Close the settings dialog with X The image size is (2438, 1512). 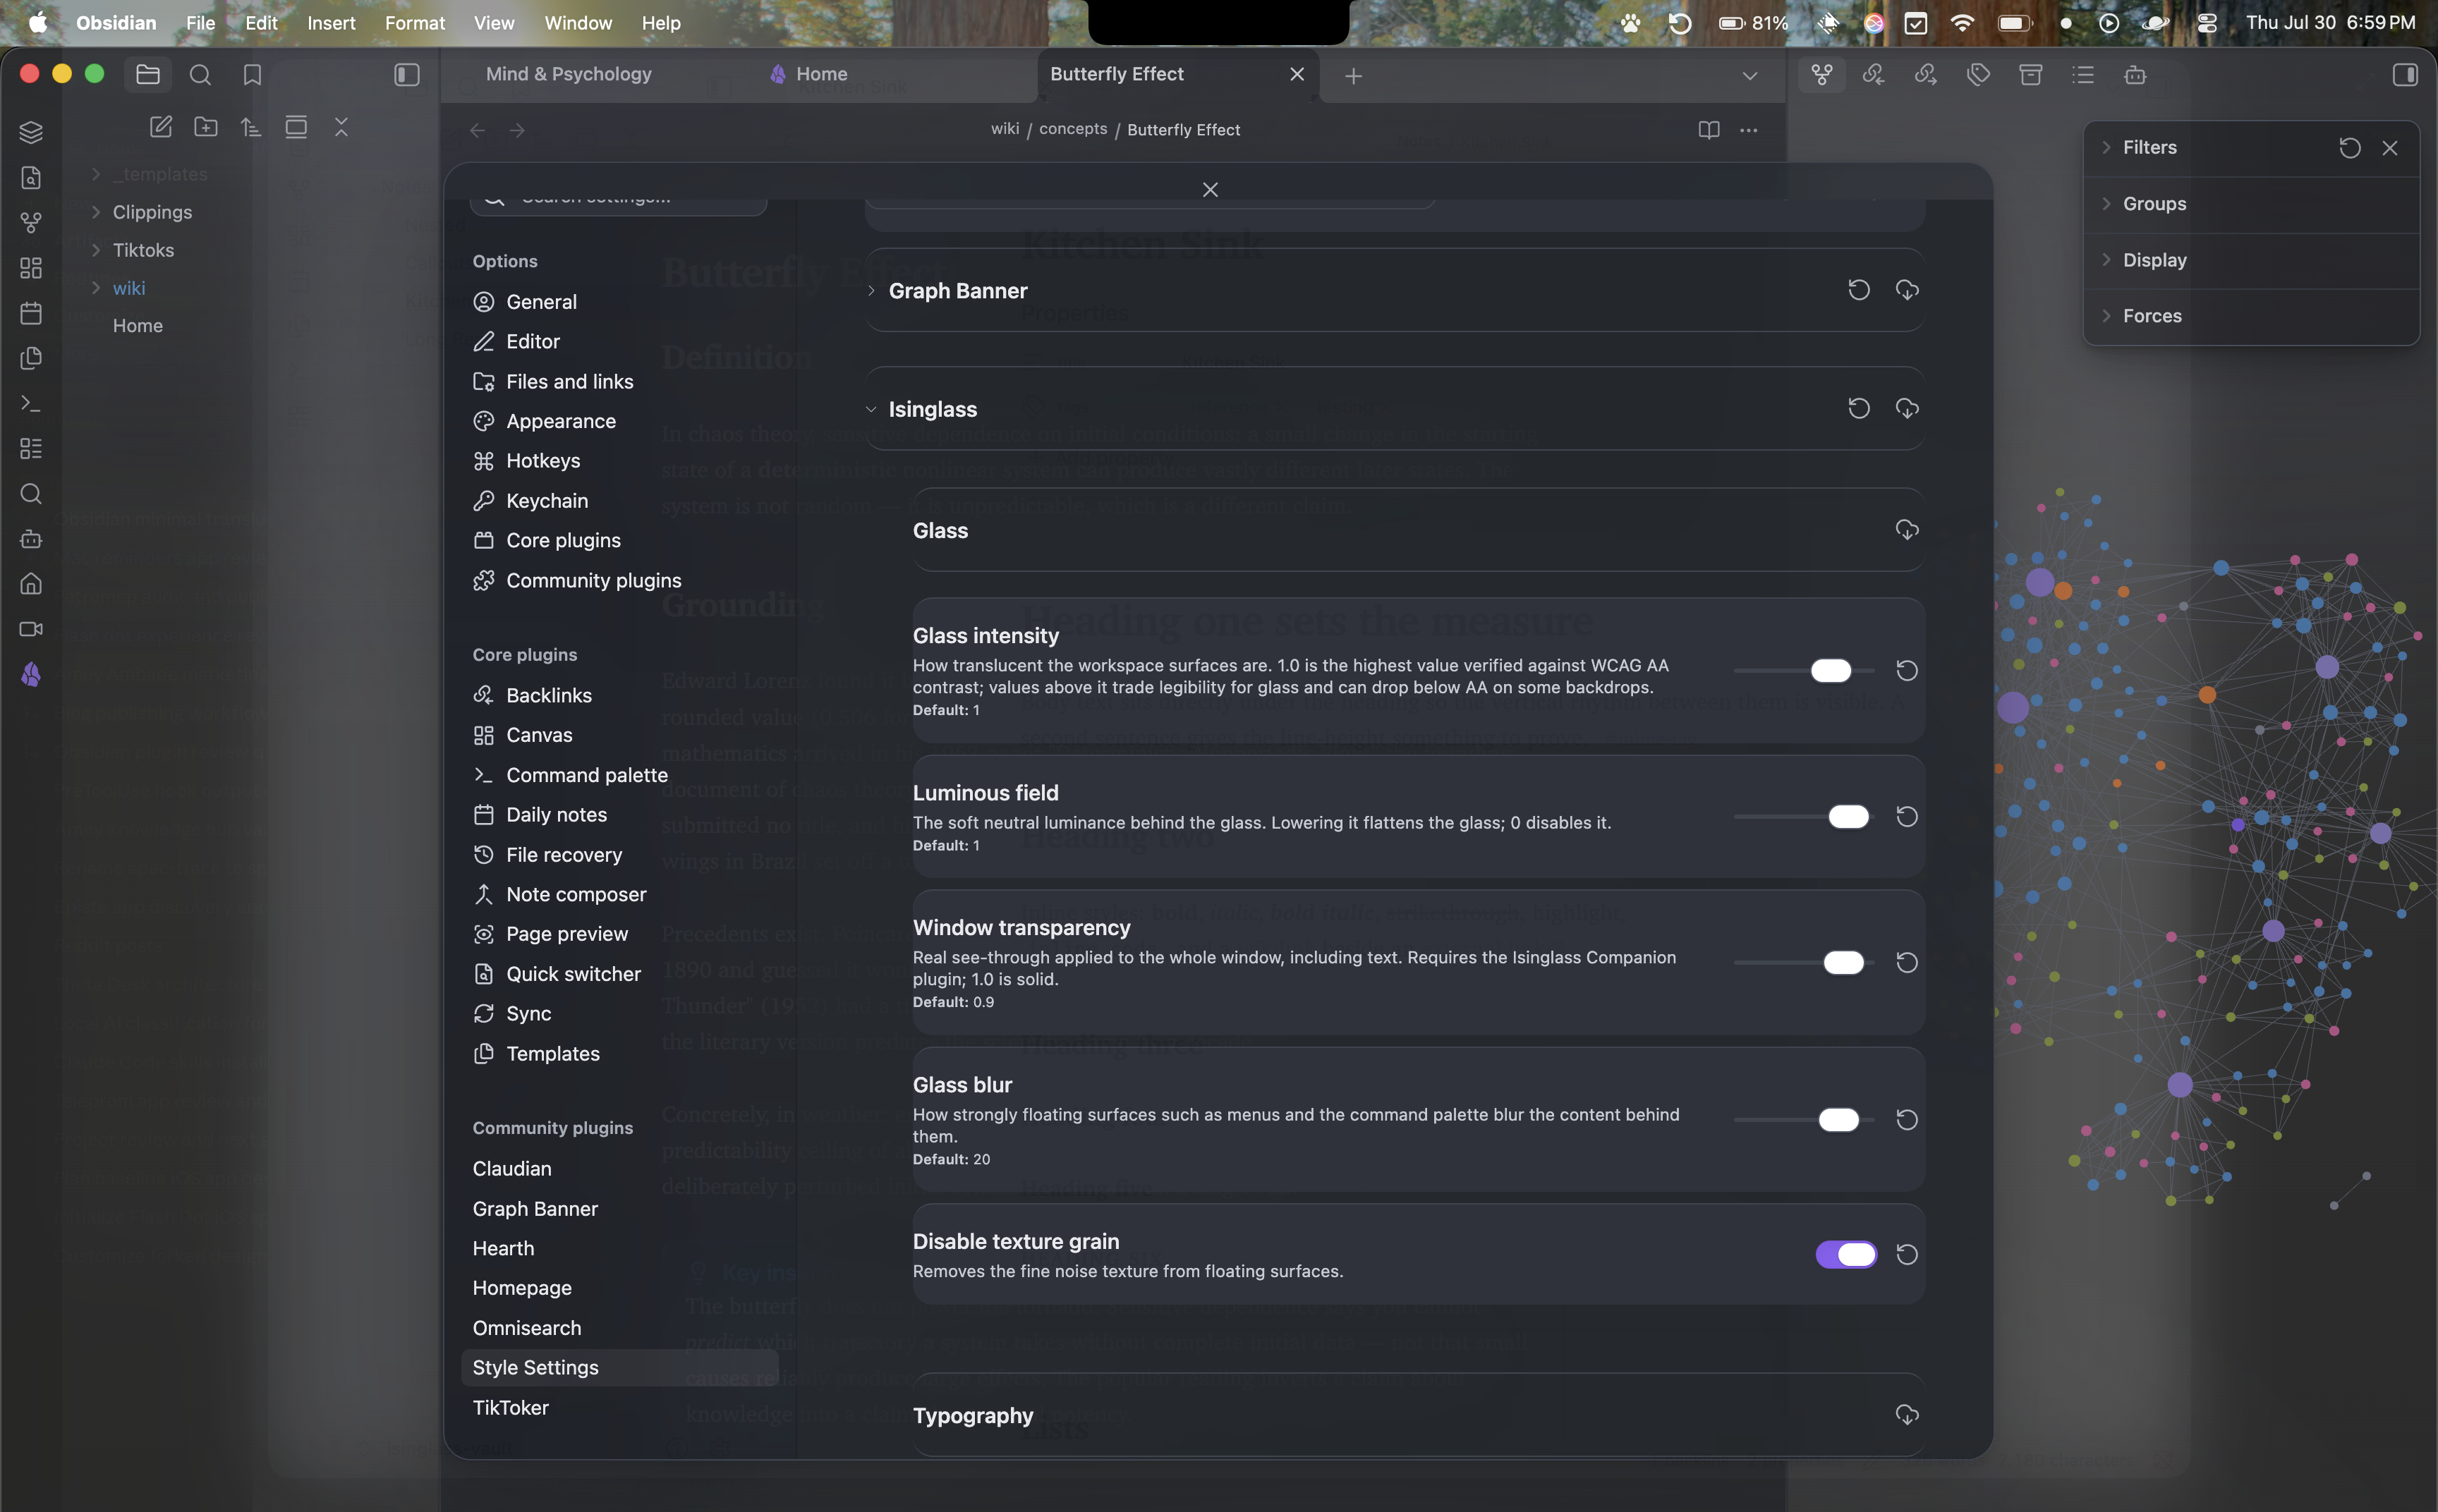pyautogui.click(x=1210, y=190)
